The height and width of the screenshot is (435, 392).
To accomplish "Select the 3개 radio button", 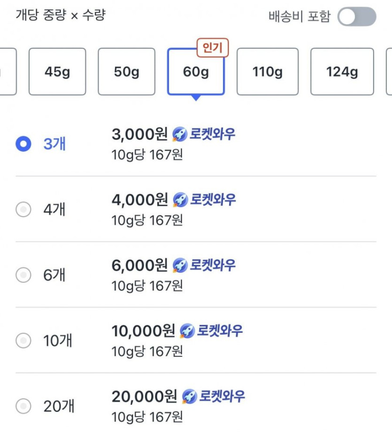I will [x=23, y=144].
